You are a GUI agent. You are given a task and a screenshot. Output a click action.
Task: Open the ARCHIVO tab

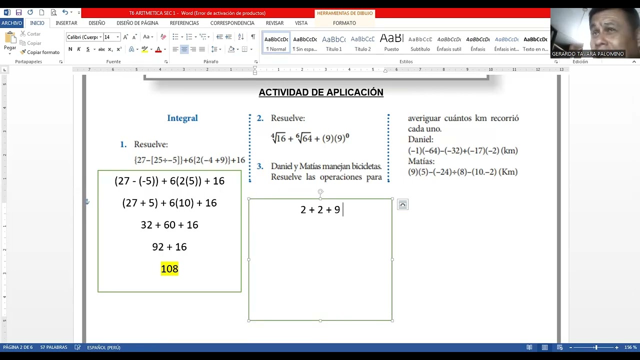[x=11, y=23]
